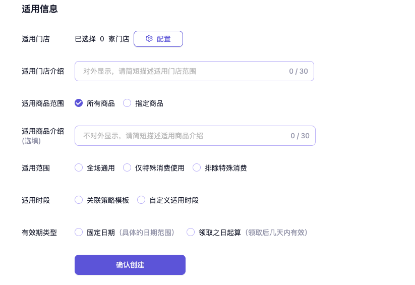Select the 所有商品 radio option

point(79,103)
